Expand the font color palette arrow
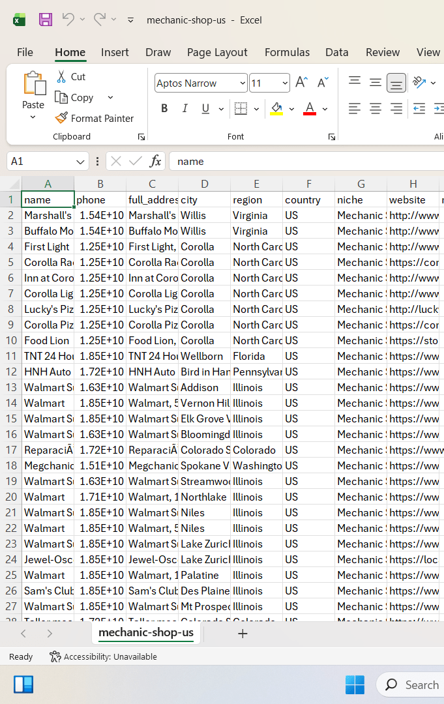Image resolution: width=444 pixels, height=704 pixels. (x=325, y=109)
